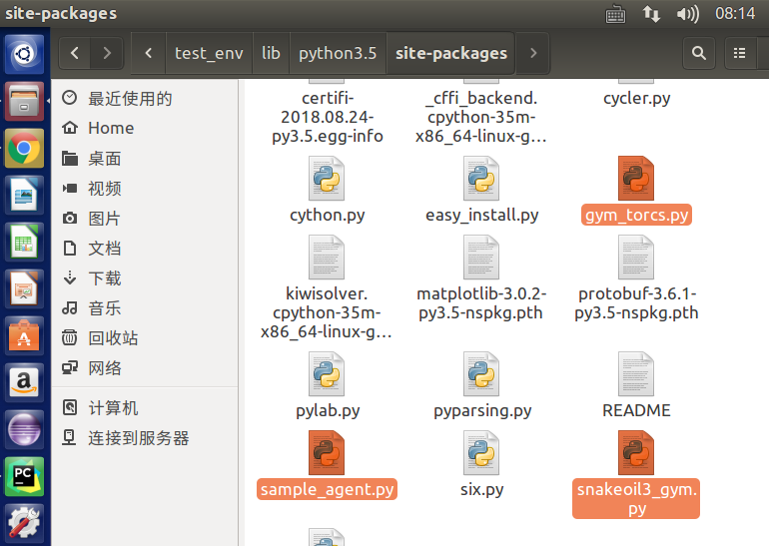Launch Google Chrome from the launcher
Image resolution: width=769 pixels, height=546 pixels.
click(x=25, y=148)
